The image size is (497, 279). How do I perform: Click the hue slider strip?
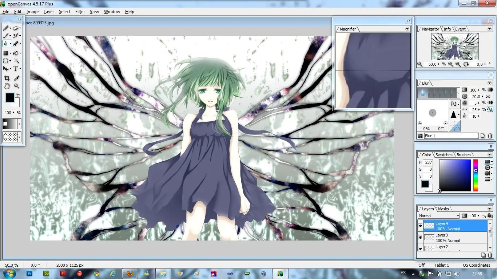pos(476,175)
